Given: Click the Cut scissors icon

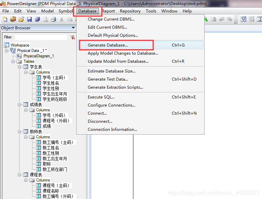Looking at the screenshot, I should (x=62, y=19).
